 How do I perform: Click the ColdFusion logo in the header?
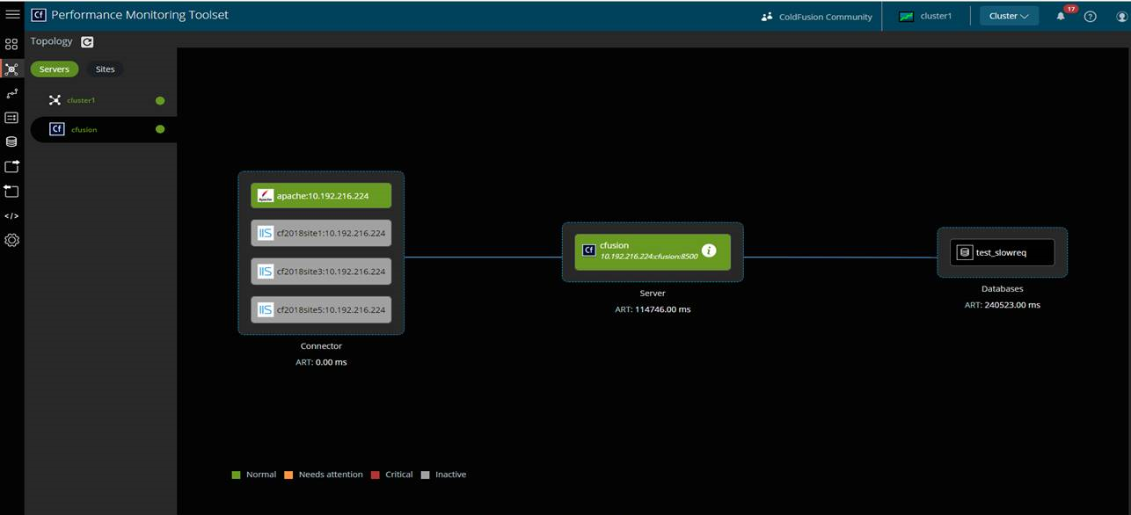(39, 15)
